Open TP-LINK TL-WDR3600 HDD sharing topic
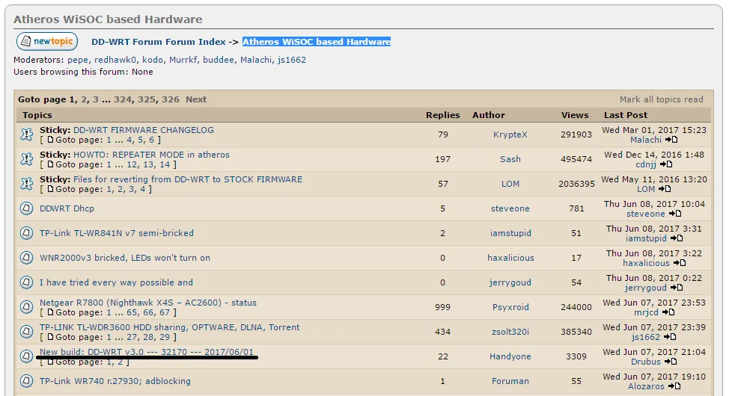This screenshot has width=732, height=396. point(169,327)
